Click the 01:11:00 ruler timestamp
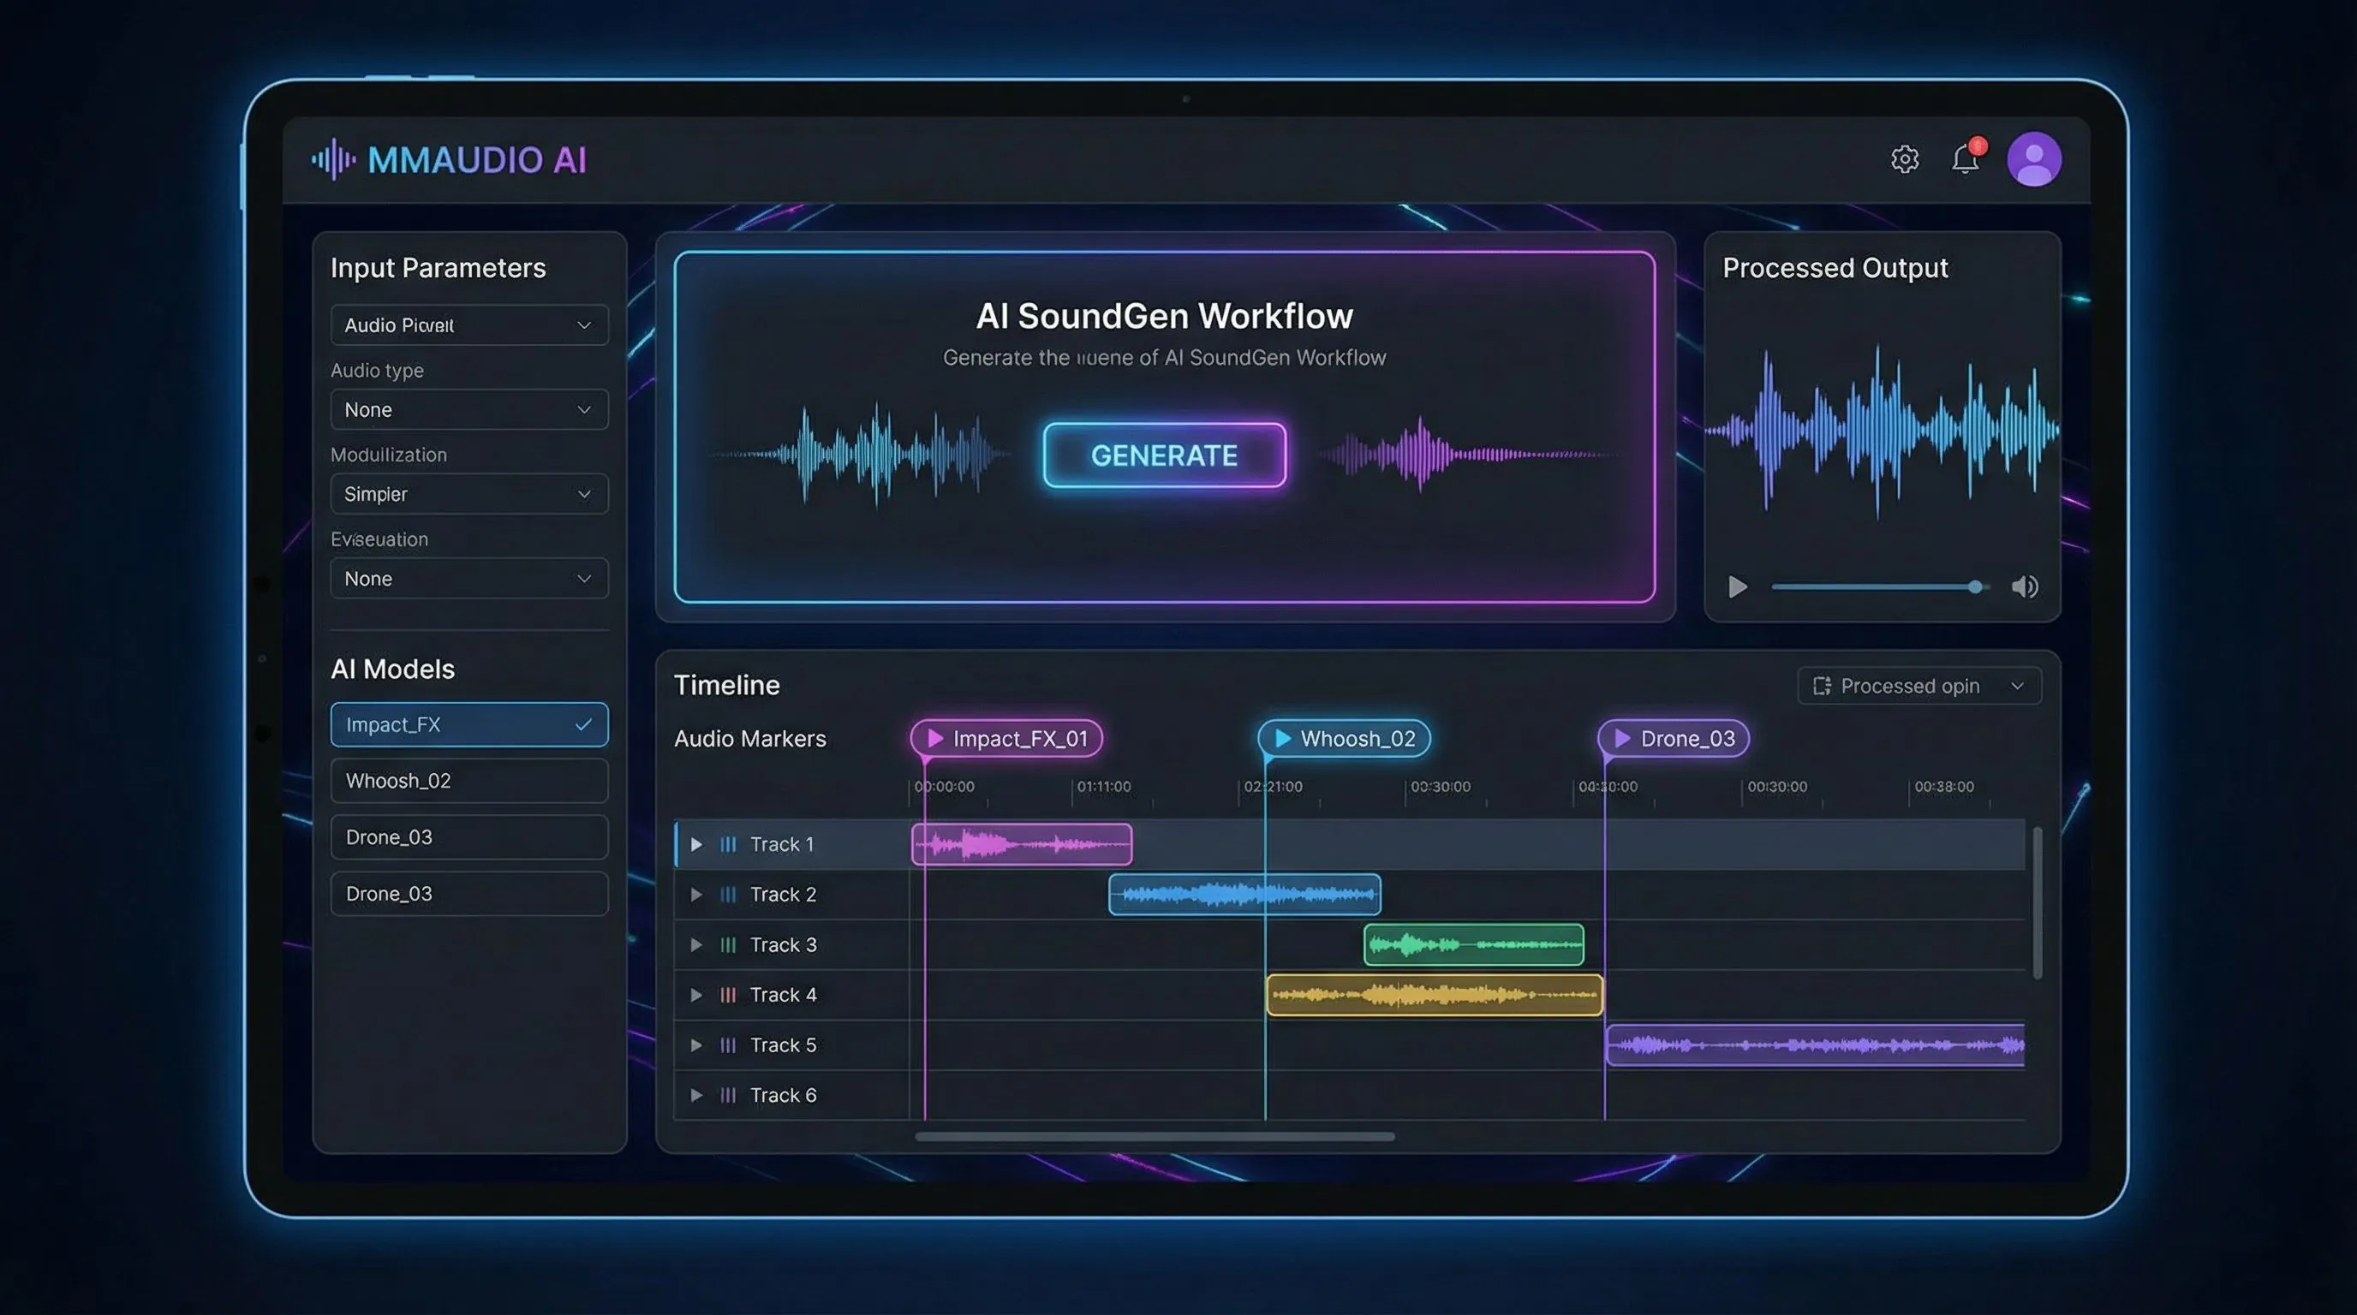The width and height of the screenshot is (2357, 1315). (x=1103, y=787)
